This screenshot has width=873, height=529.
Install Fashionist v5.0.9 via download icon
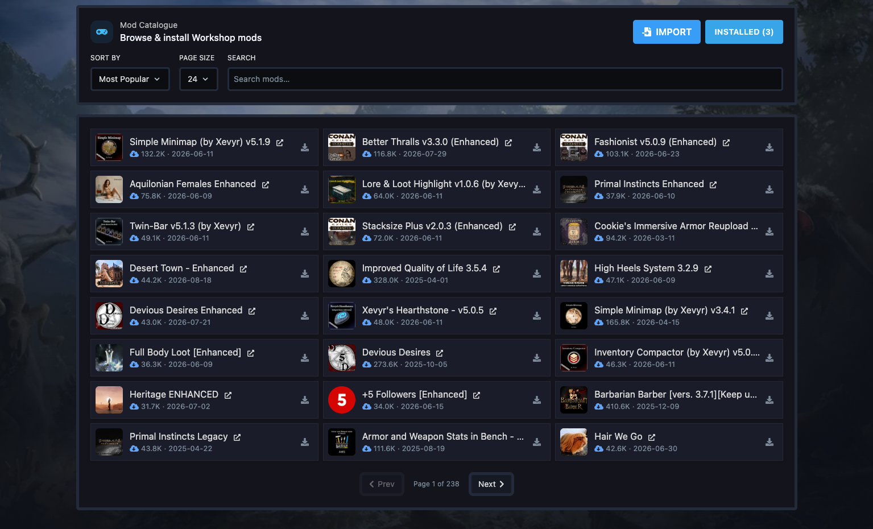point(769,147)
